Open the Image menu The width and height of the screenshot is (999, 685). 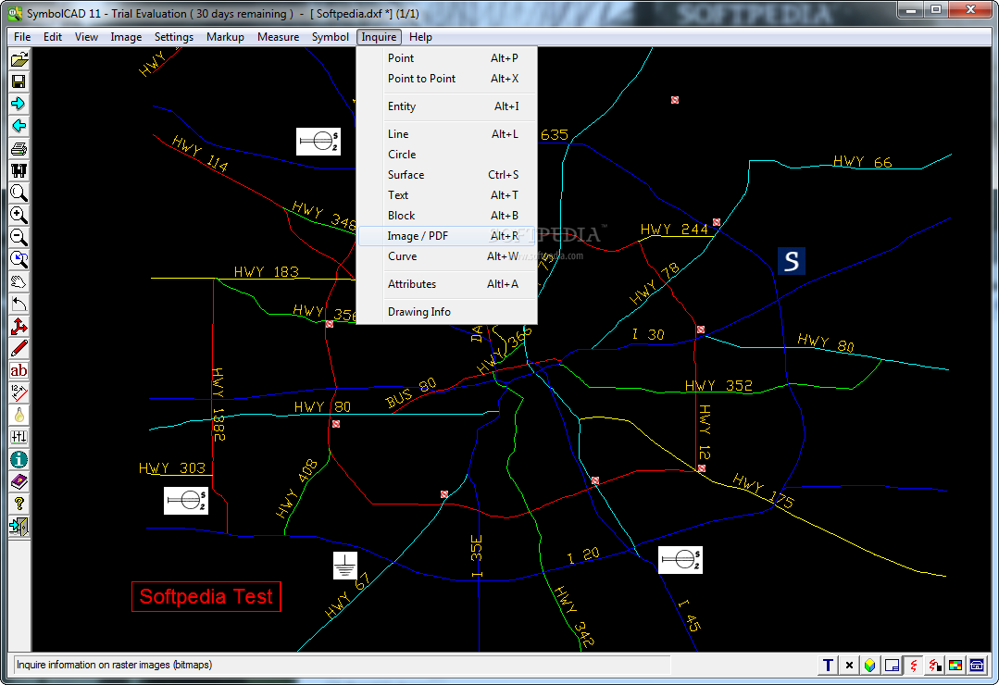click(126, 37)
